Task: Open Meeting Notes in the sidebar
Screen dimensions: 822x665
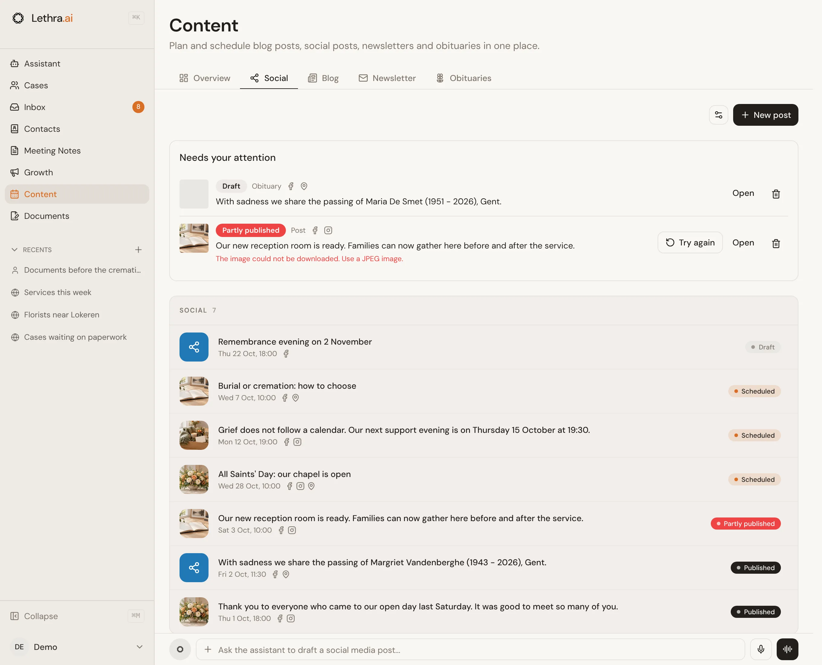Action: [76, 151]
